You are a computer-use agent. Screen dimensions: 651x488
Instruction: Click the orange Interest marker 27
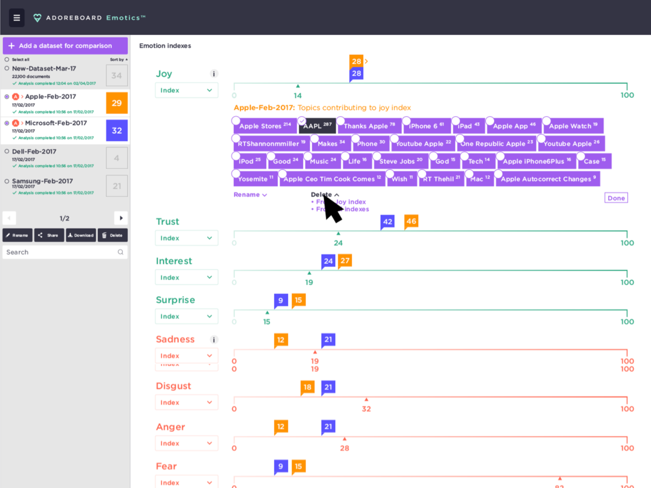point(345,261)
